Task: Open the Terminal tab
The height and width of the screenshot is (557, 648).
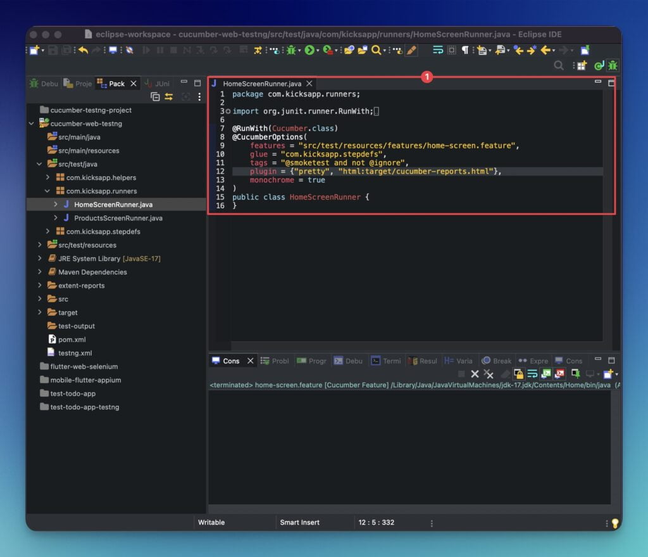Action: pos(386,361)
